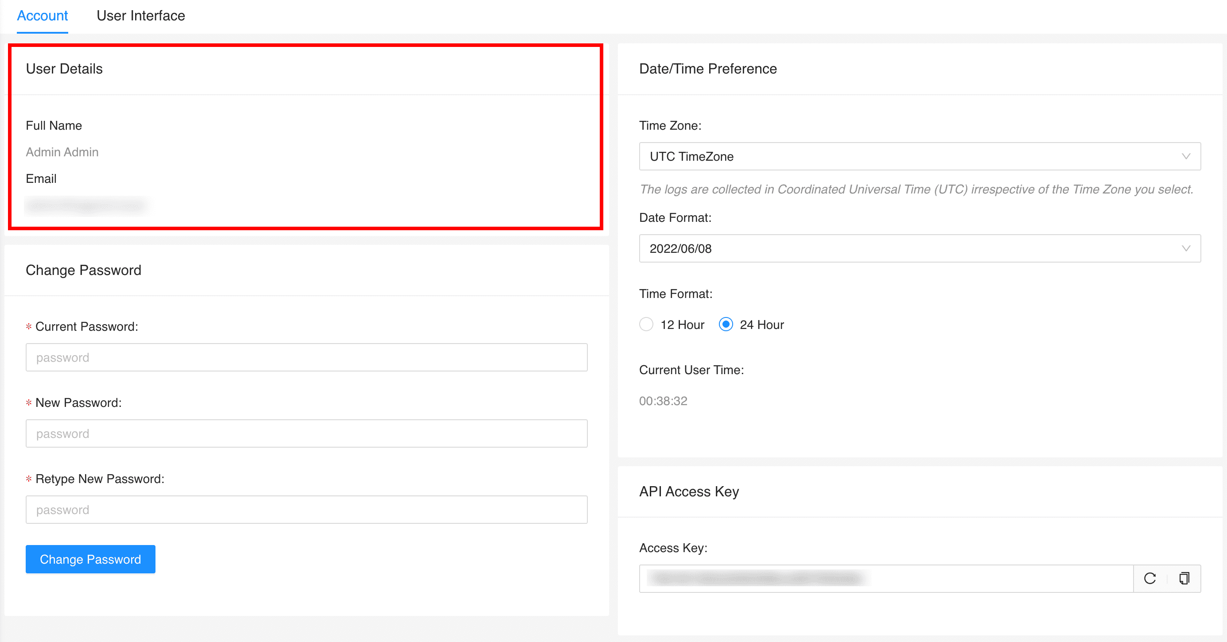Select the Account tab
The height and width of the screenshot is (642, 1227).
pos(43,15)
